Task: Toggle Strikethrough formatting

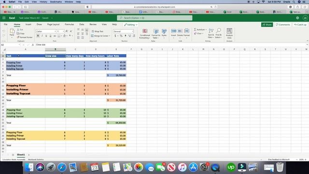Action: (x=55, y=36)
